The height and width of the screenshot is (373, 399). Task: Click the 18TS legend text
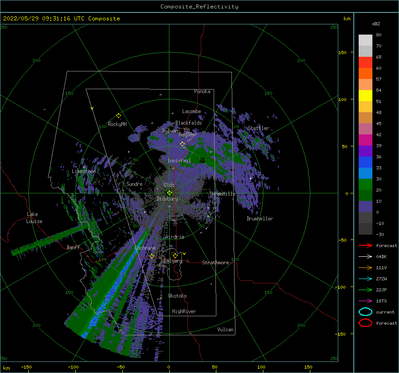[x=381, y=301]
